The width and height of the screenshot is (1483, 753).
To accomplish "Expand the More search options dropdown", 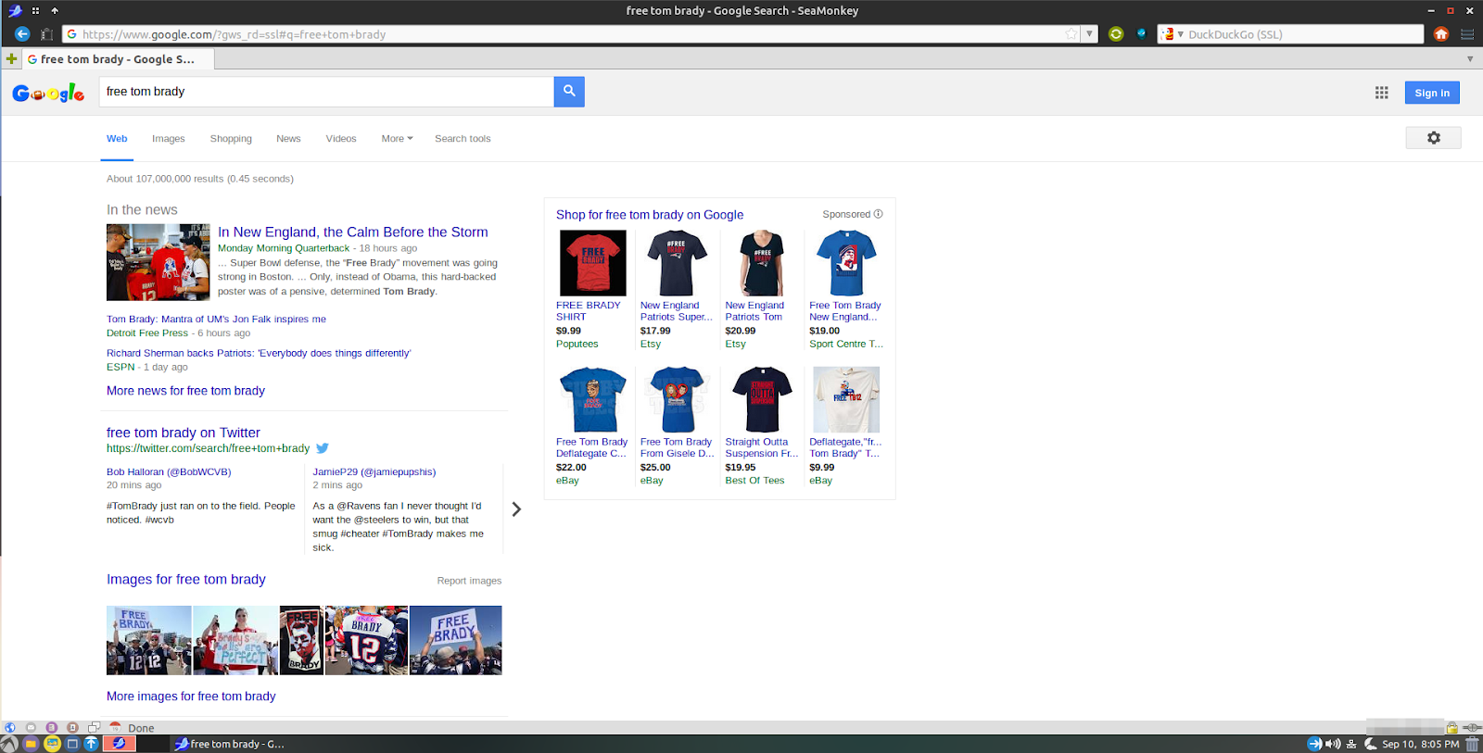I will click(x=397, y=139).
